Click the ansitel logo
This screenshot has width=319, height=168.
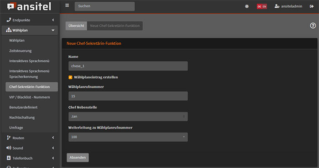click(x=29, y=6)
